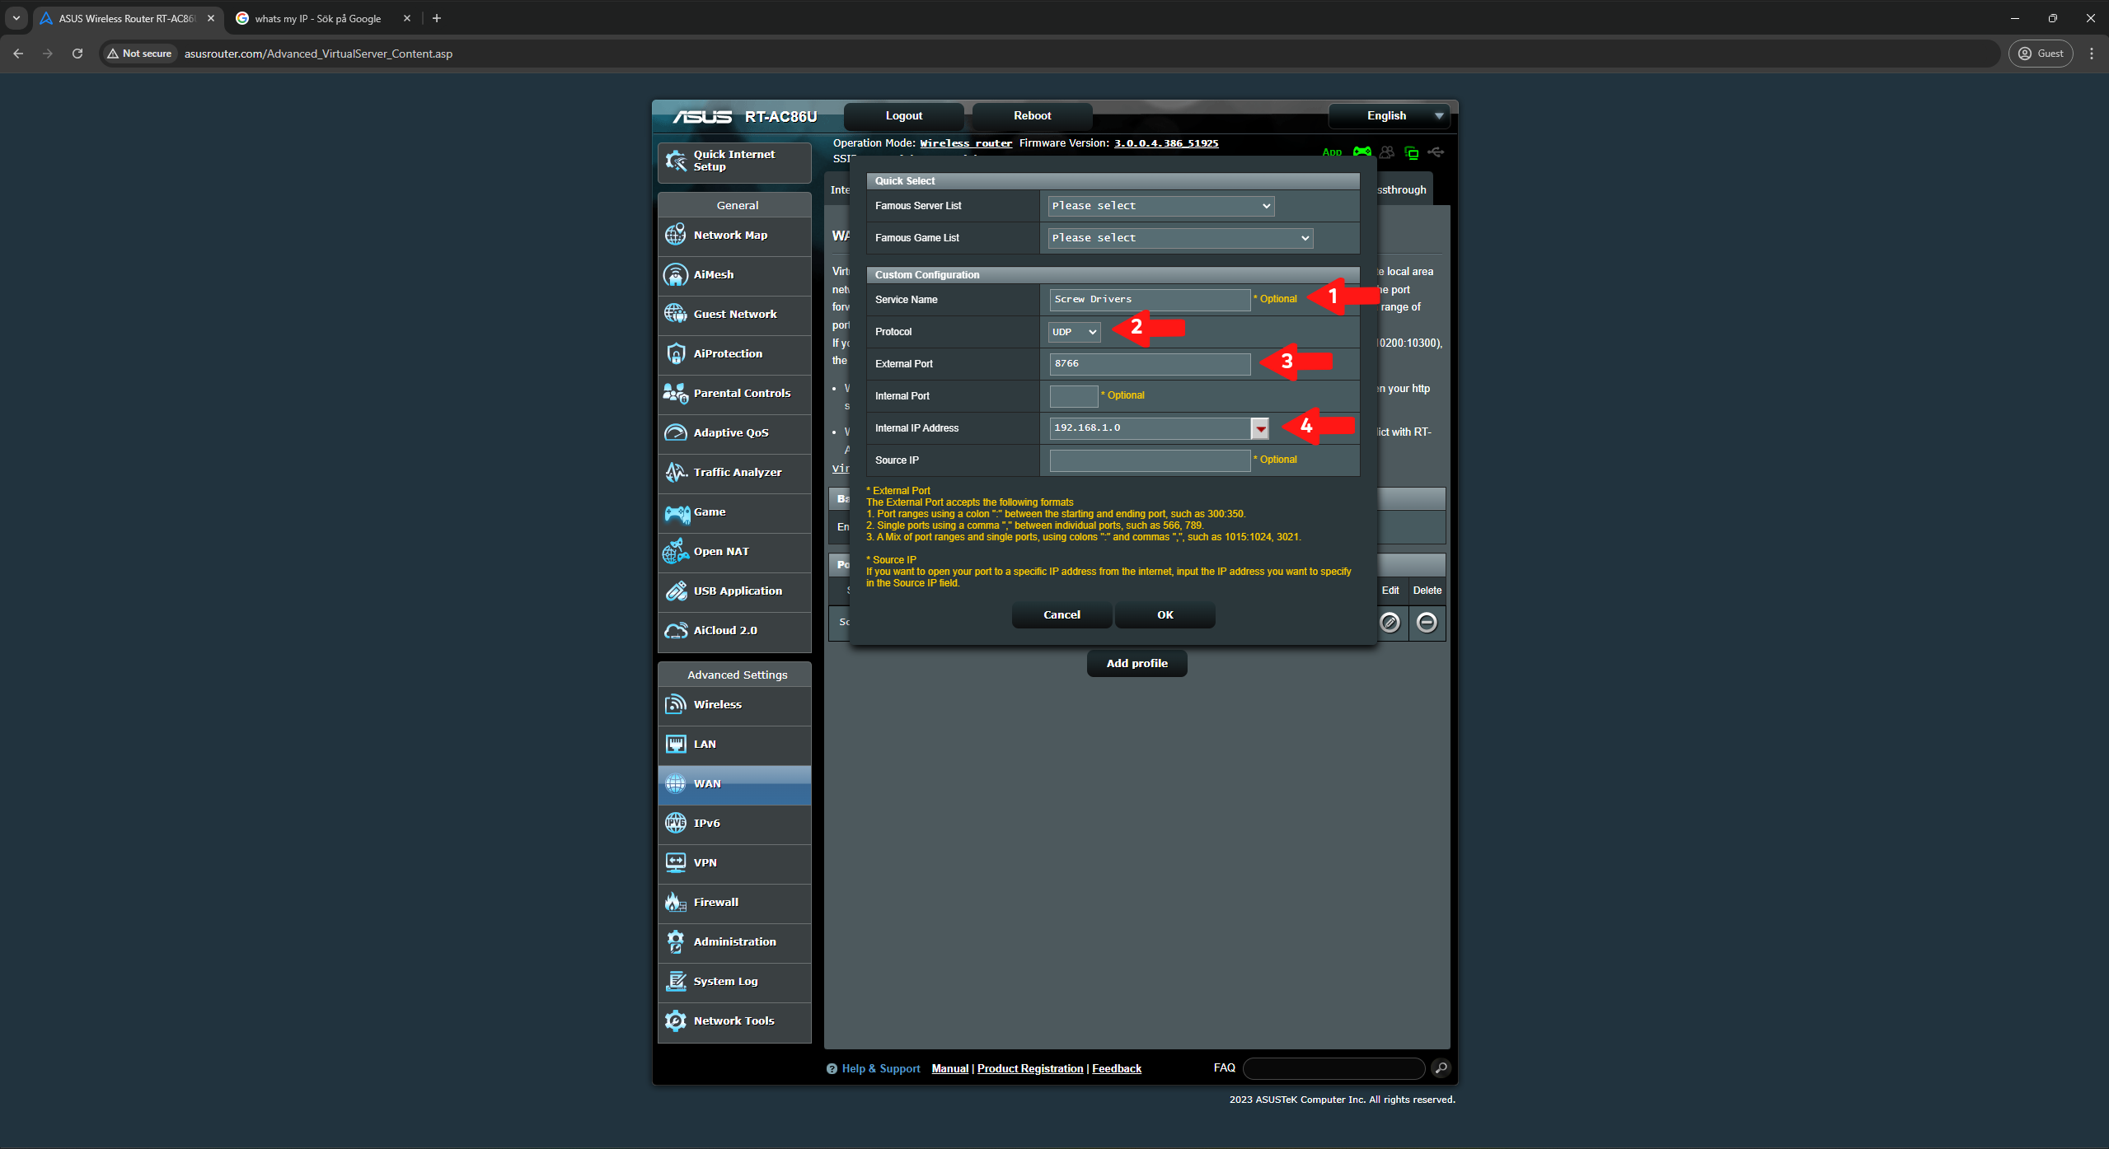
Task: Click the OK button in the dialog
Action: (1165, 615)
